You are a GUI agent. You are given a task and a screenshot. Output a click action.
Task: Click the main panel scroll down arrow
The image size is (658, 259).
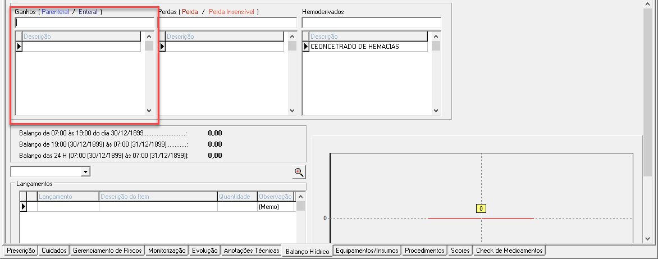pyautogui.click(x=647, y=238)
